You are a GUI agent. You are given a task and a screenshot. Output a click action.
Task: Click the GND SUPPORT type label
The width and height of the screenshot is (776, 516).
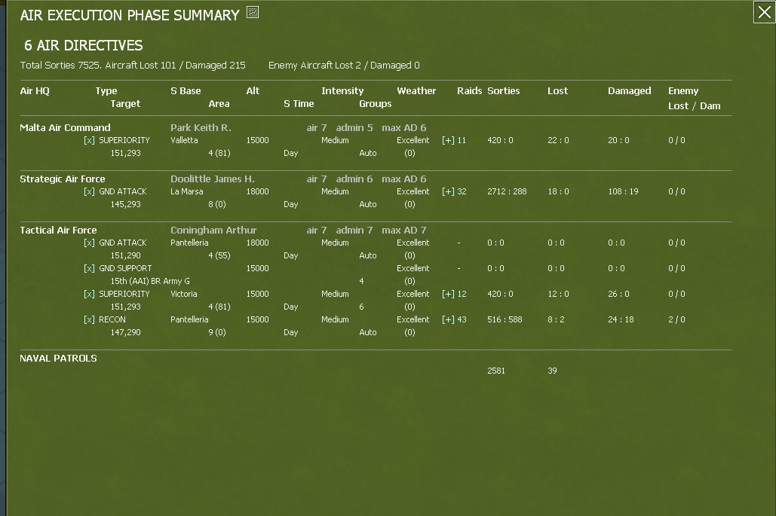tap(125, 268)
